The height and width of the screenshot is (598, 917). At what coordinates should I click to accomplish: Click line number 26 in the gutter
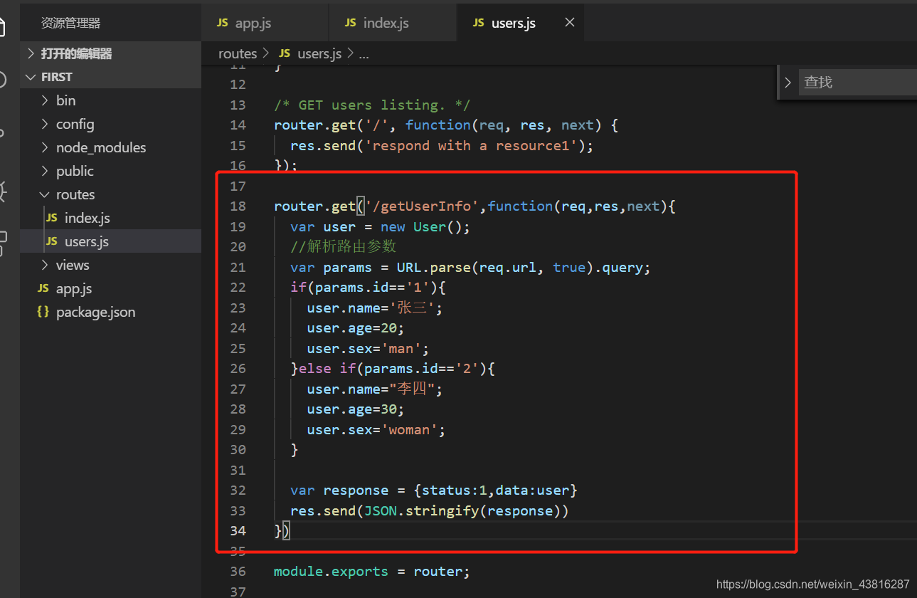click(x=238, y=368)
